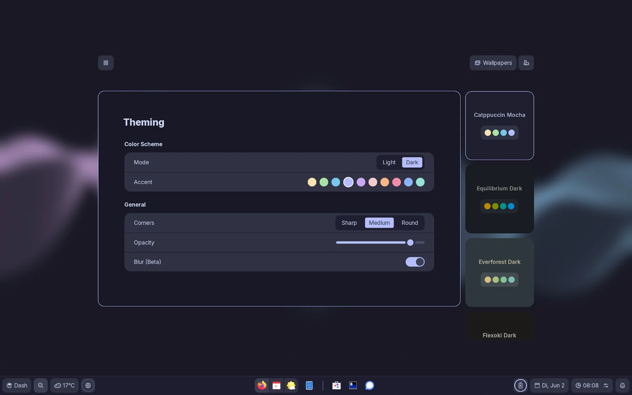Open the dashboard grid icon button
Image resolution: width=632 pixels, height=395 pixels.
coord(106,63)
